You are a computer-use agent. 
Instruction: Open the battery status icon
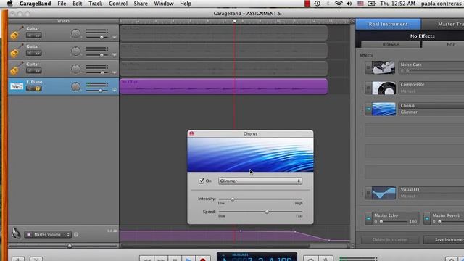(x=371, y=4)
